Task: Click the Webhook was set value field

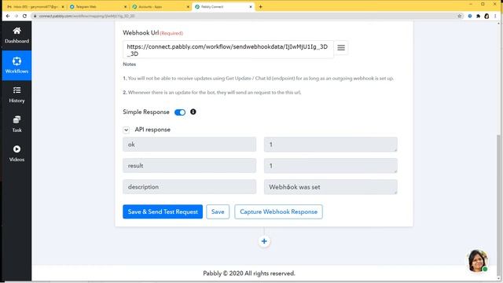Action: pyautogui.click(x=330, y=187)
